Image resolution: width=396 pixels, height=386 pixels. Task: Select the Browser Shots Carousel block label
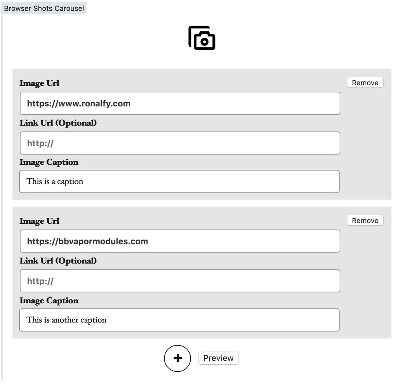(x=44, y=8)
